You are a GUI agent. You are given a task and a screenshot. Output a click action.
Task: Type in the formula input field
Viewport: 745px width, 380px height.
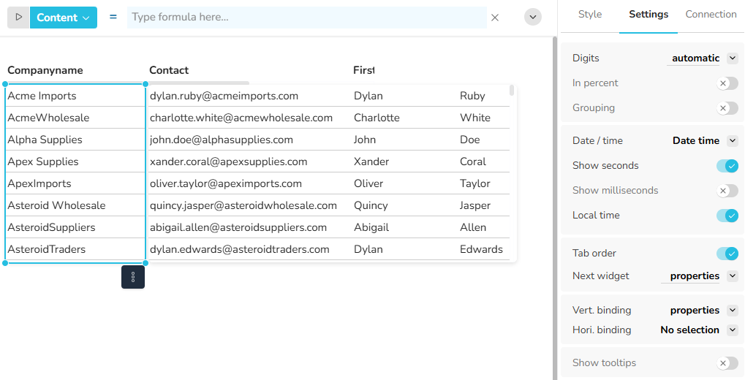point(306,18)
